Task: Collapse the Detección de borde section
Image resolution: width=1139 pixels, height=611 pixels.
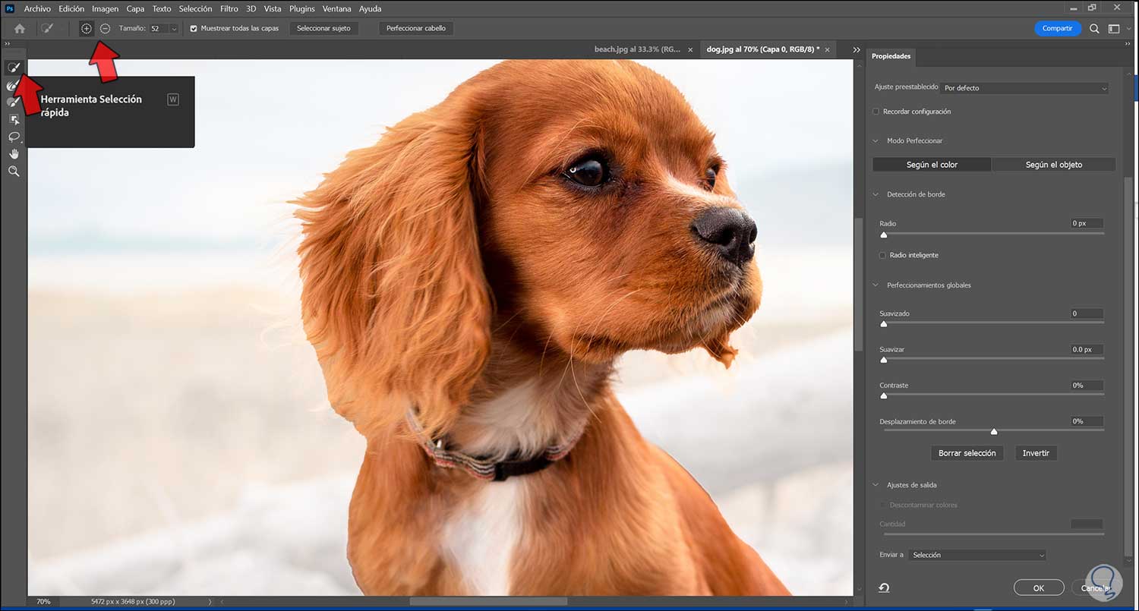Action: point(876,194)
